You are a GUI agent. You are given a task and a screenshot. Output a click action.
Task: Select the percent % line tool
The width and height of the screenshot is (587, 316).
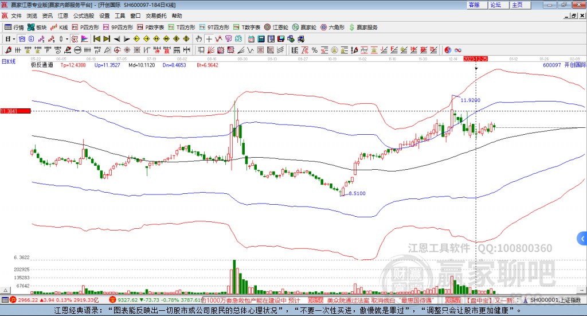pos(315,50)
